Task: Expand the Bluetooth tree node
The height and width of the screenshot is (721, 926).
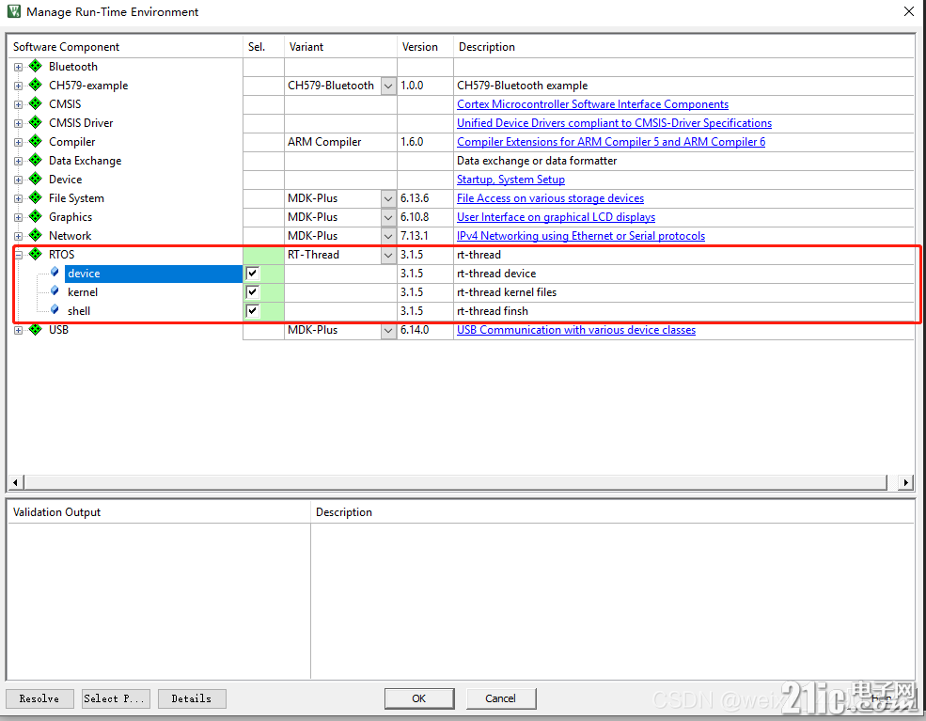Action: pos(18,68)
